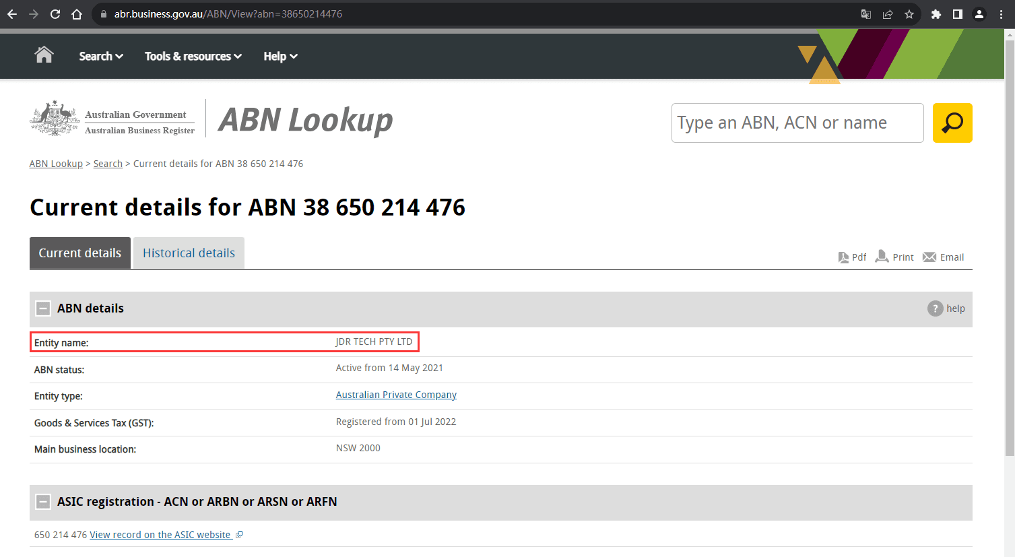Switch to the Historical details tab
Screen dimensions: 1015x557
click(x=189, y=253)
